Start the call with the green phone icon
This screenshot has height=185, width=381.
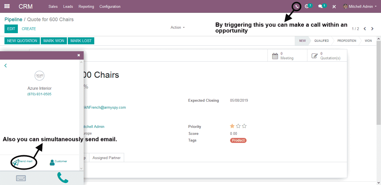coord(63,178)
